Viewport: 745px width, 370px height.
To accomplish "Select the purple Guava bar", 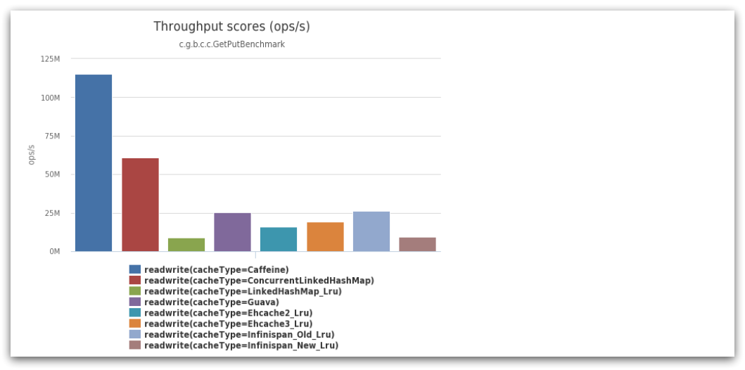I will pyautogui.click(x=232, y=232).
